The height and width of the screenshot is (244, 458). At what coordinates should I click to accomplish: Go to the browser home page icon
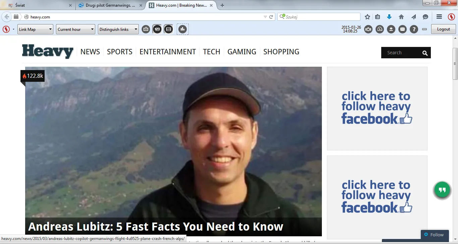point(401,17)
